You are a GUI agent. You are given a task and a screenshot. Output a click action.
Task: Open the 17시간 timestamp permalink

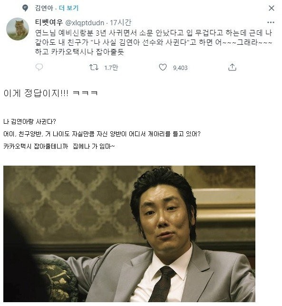click(120, 23)
